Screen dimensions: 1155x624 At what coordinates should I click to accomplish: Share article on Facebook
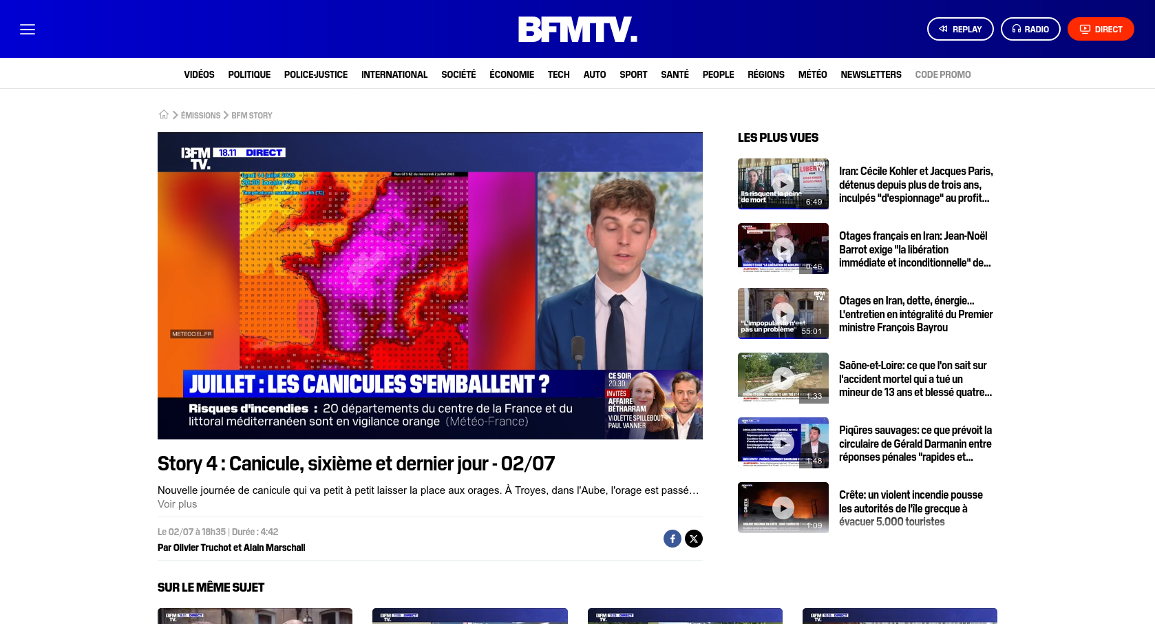click(x=672, y=539)
